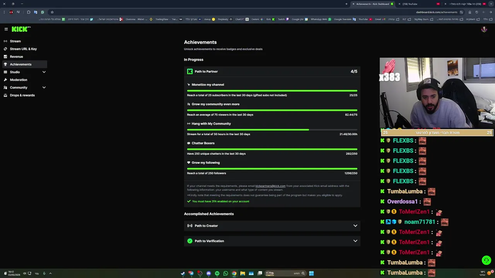Click the green support chat bubble

[486, 260]
